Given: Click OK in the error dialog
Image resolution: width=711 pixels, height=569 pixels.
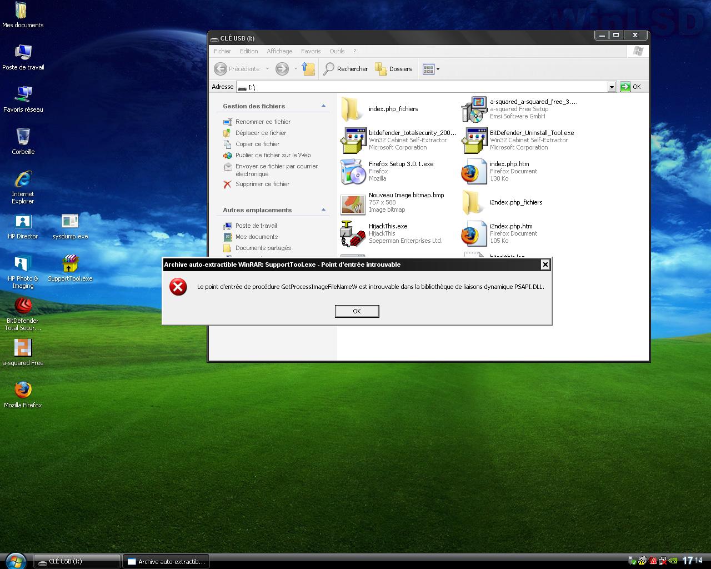Looking at the screenshot, I should pyautogui.click(x=357, y=311).
